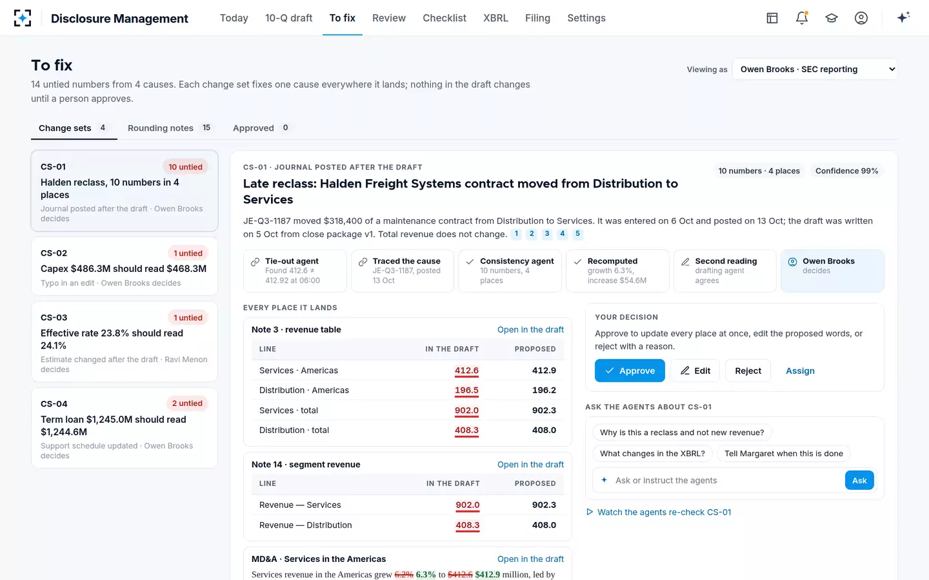This screenshot has width=929, height=580.
Task: Open Note 14 segment revenue in the draft
Action: pos(530,465)
